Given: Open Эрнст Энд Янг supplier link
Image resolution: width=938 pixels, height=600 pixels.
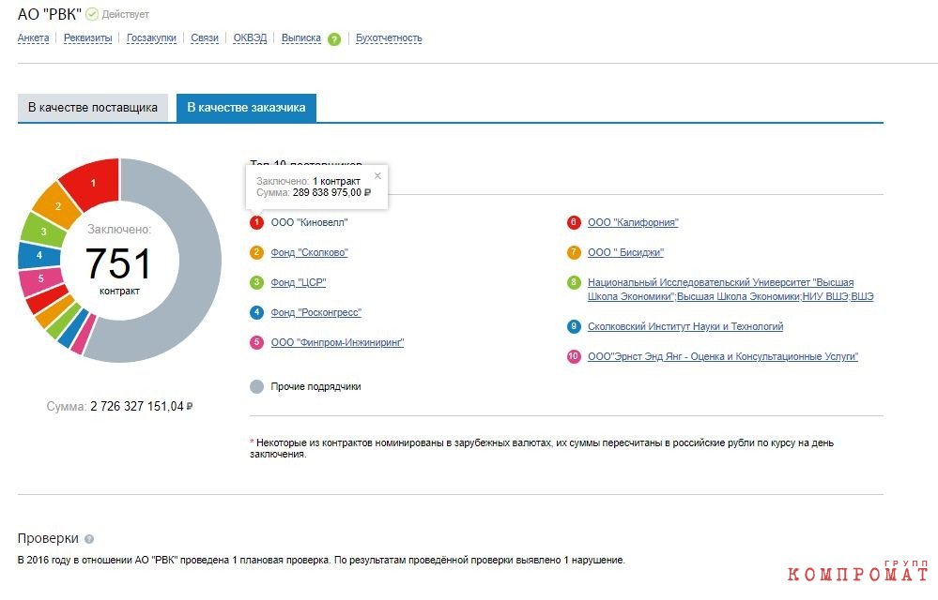Looking at the screenshot, I should (x=723, y=356).
